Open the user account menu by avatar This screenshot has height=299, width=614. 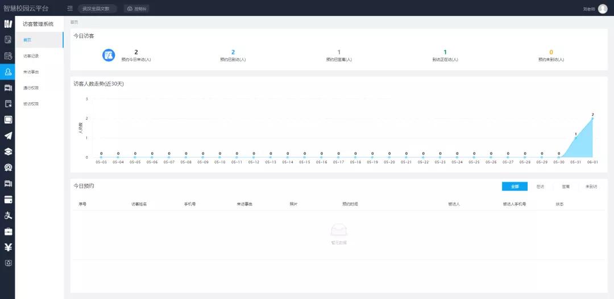[x=603, y=9]
